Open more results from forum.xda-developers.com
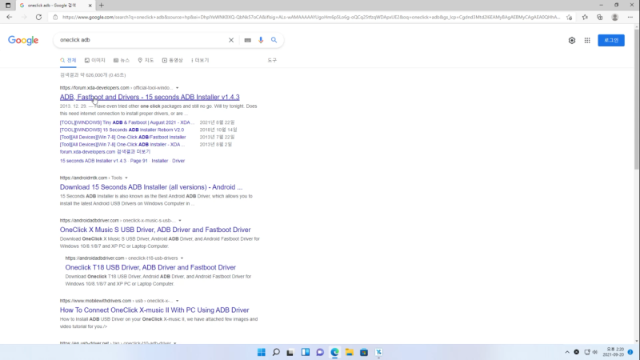Screen dimensions: 640x360 (105, 152)
